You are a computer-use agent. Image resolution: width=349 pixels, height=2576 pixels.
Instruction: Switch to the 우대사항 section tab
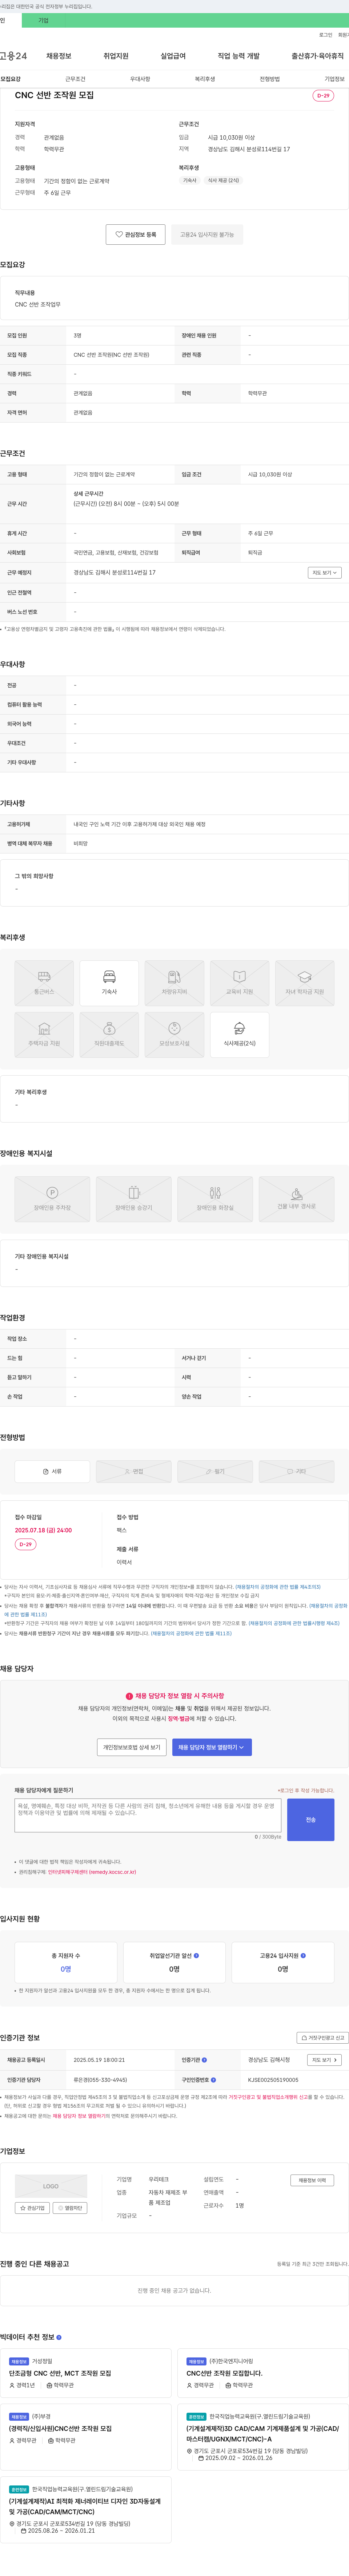coord(140,79)
